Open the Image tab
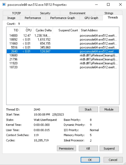 point(11,18)
